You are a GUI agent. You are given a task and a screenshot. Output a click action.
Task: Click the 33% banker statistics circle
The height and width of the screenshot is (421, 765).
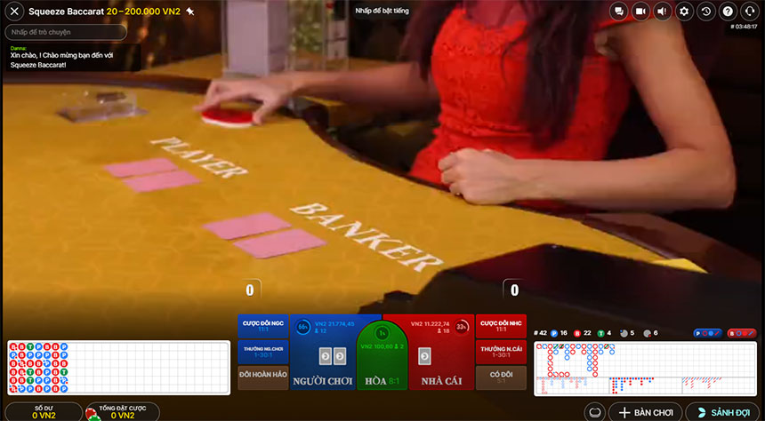point(461,327)
